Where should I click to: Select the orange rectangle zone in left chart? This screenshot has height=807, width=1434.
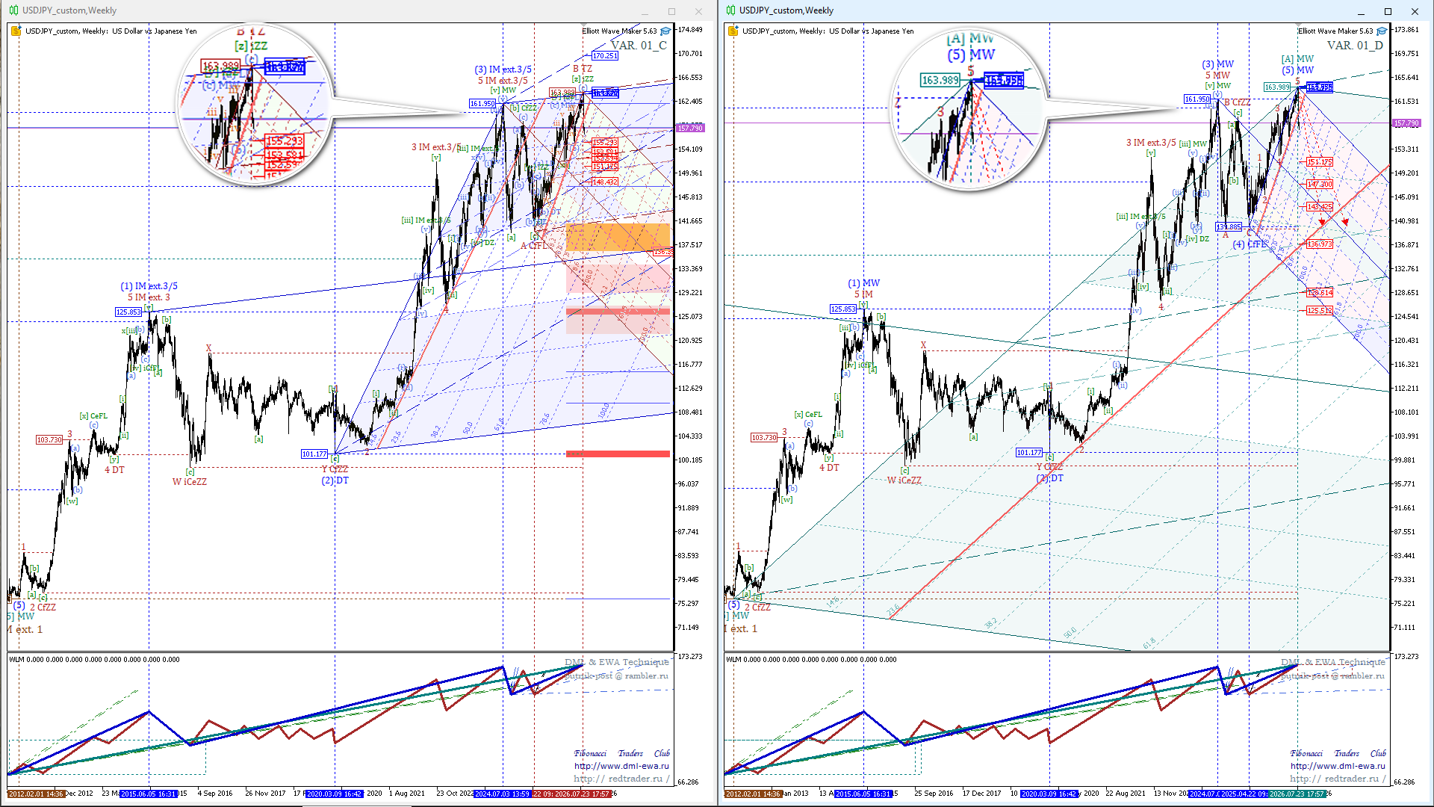[618, 238]
